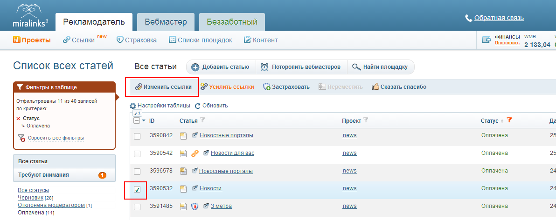Click the article document icon in row 3591485
Viewport: 556px width, 220px height.
183,206
